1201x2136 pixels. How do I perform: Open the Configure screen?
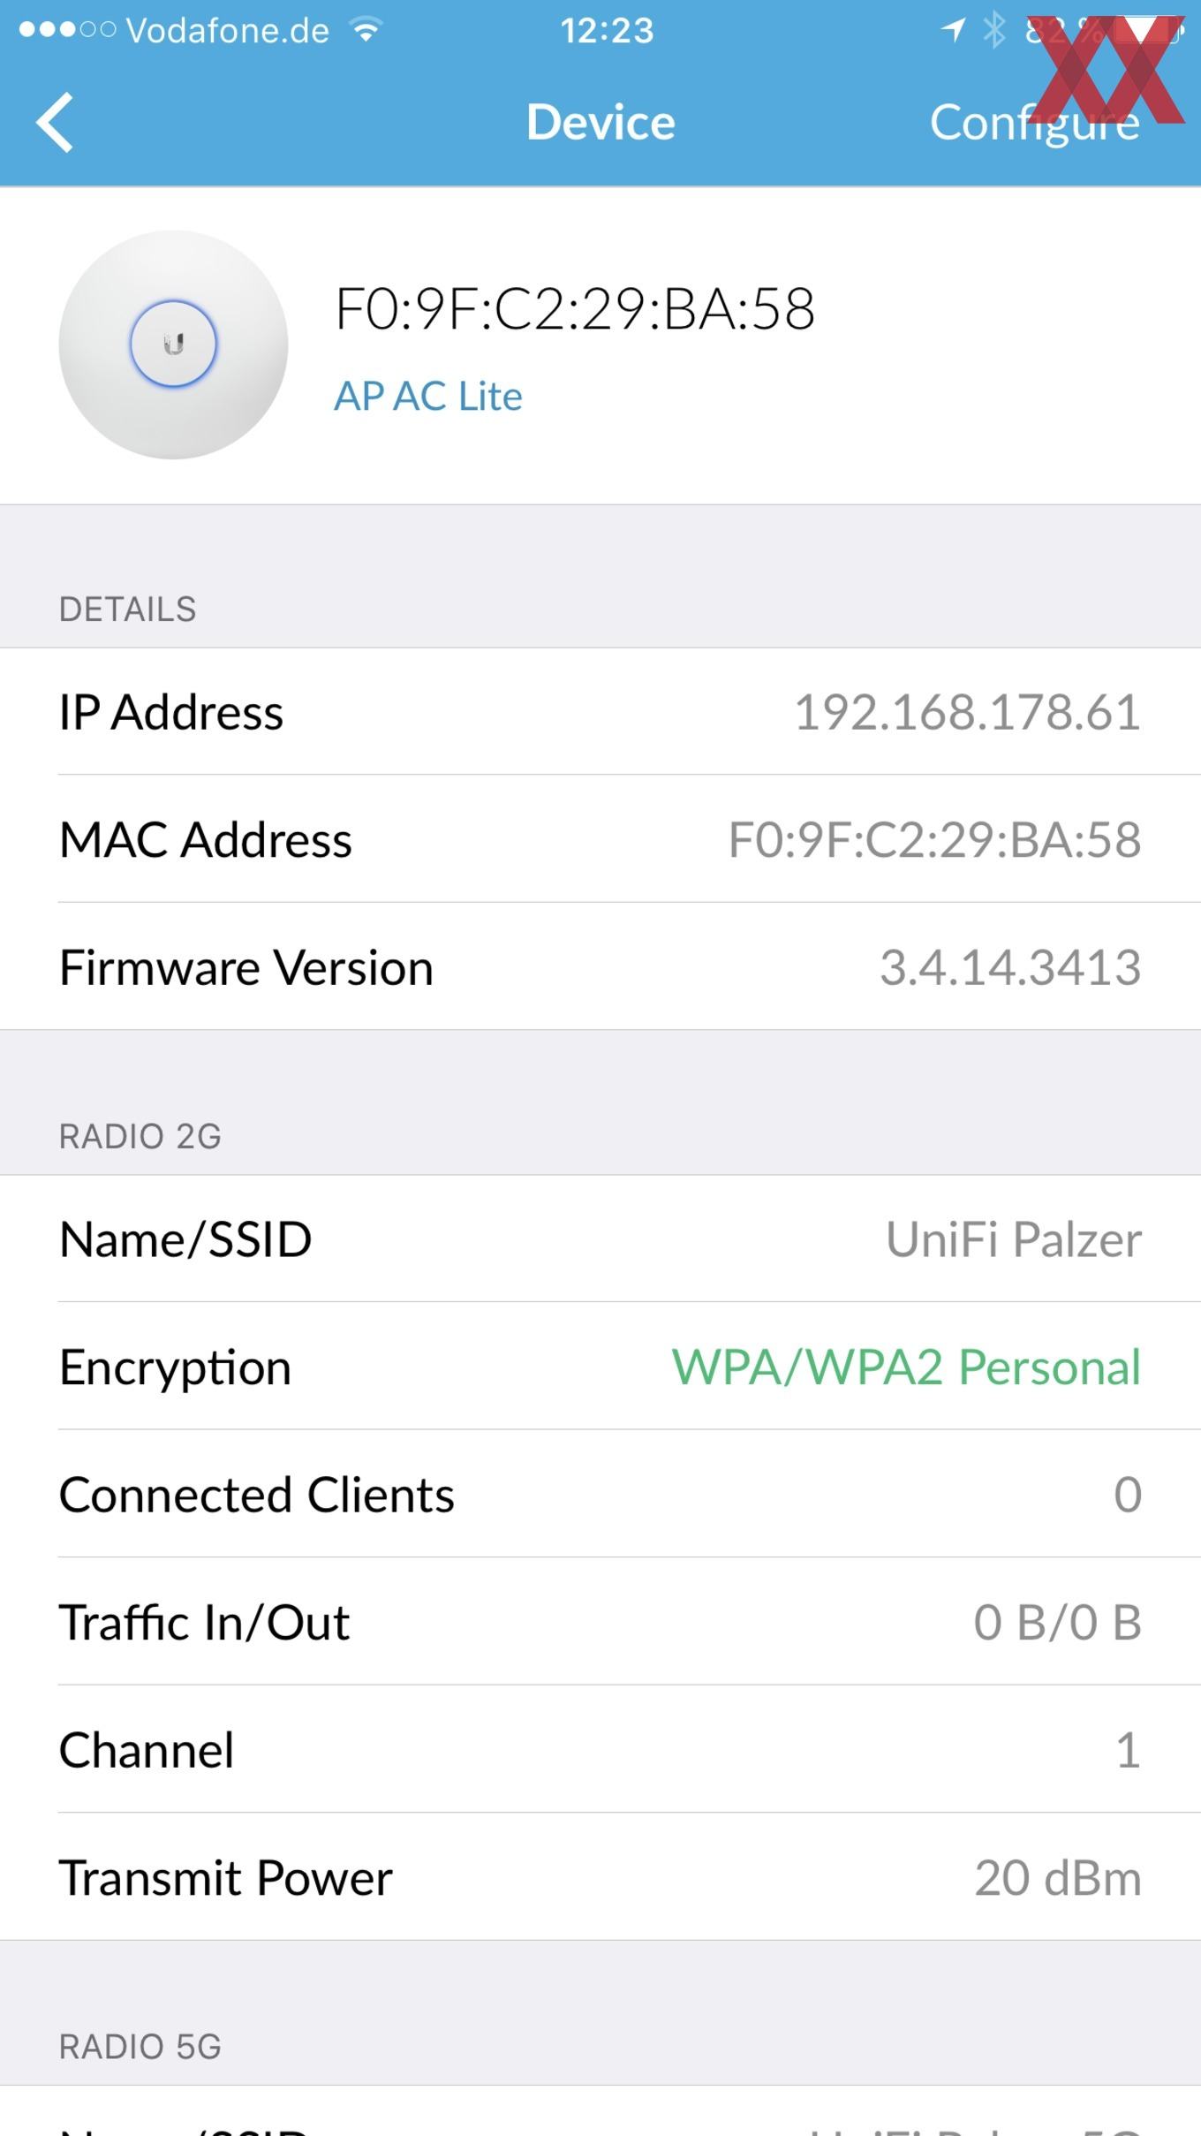(1034, 122)
